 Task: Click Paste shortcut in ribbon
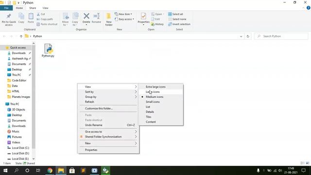[x=47, y=24]
